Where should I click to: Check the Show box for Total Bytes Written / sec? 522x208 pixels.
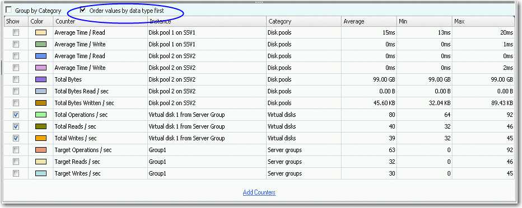pyautogui.click(x=16, y=103)
